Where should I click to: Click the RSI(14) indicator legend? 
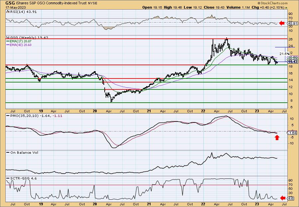coord(22,12)
